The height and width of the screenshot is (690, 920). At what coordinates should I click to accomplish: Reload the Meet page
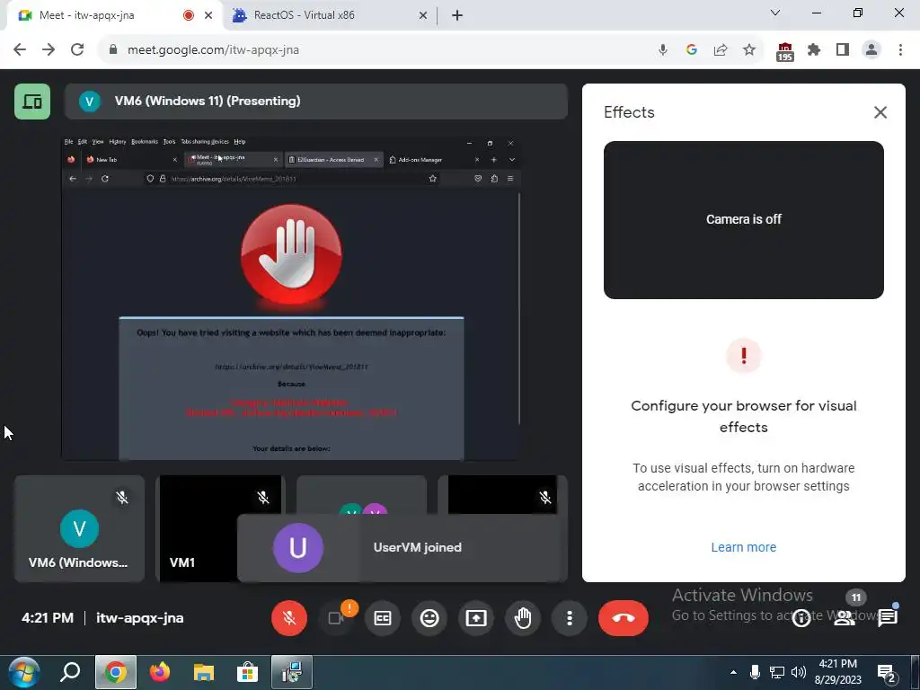(77, 50)
